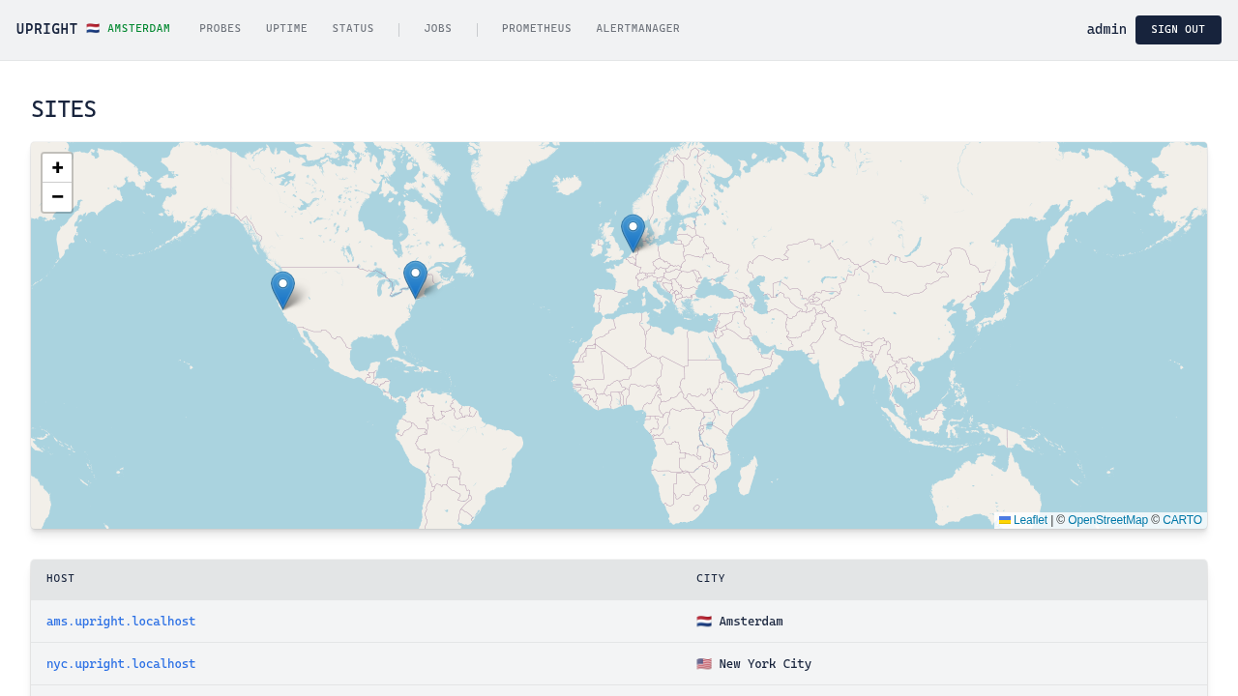Open the ALERTMANAGER page
Image resolution: width=1238 pixels, height=696 pixels.
pos(637,29)
